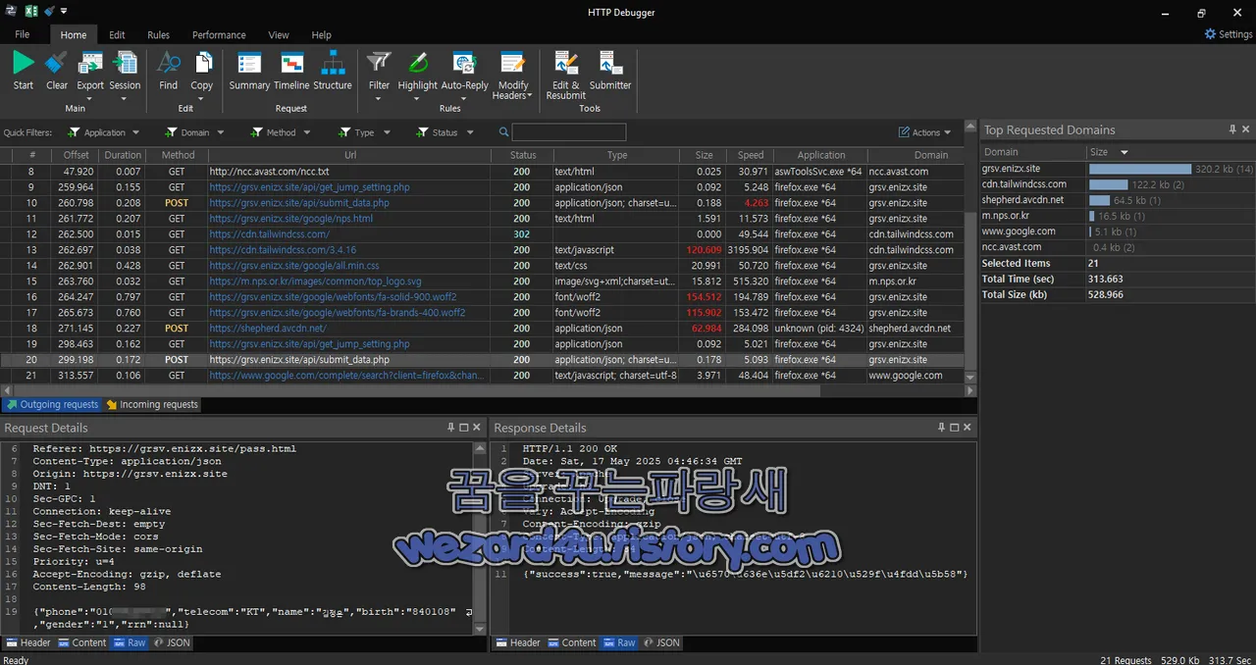Open the shepherd.avcdn.net URL link
The width and height of the screenshot is (1256, 665).
tap(268, 329)
